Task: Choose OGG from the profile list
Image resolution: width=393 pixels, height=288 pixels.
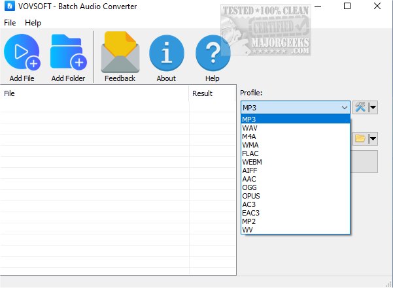Action: (296, 187)
